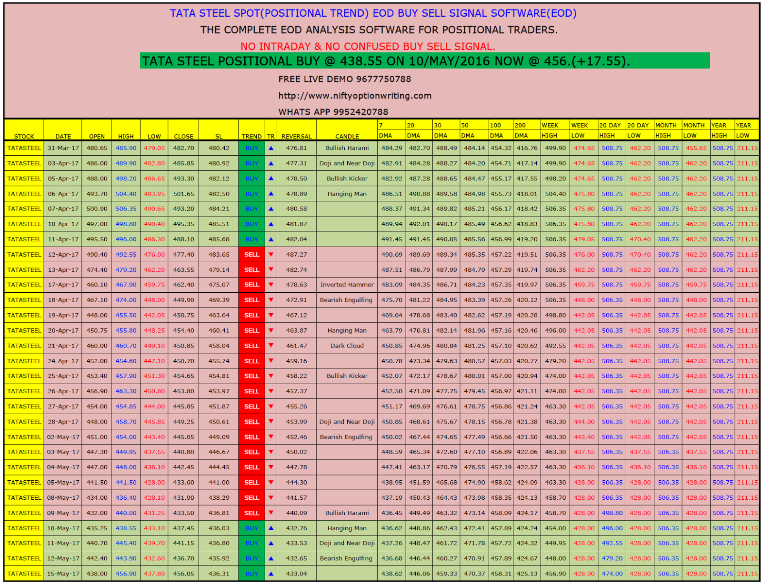The height and width of the screenshot is (585, 762).
Task: Click the up arrow for 15-May-17
Action: [x=271, y=574]
